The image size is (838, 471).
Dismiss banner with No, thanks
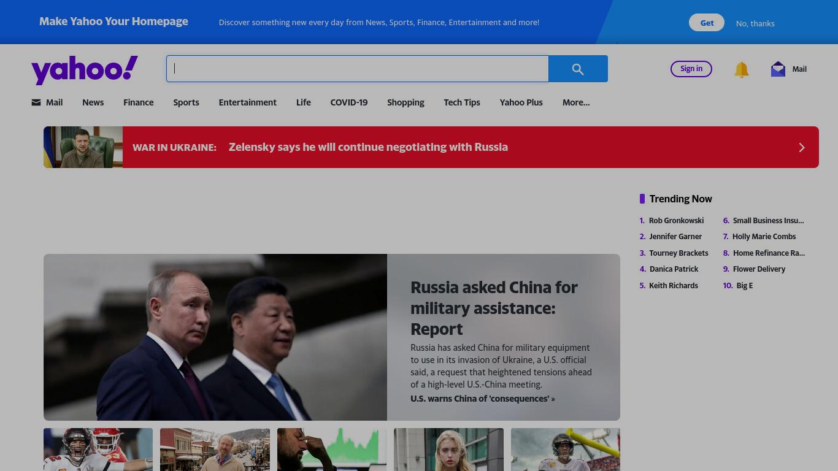(x=755, y=23)
